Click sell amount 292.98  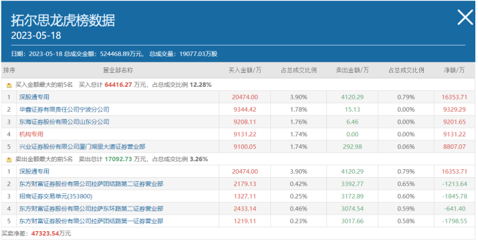click(x=352, y=146)
